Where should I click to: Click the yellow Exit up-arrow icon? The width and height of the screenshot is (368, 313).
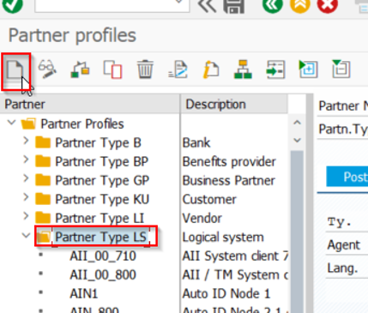(300, 5)
